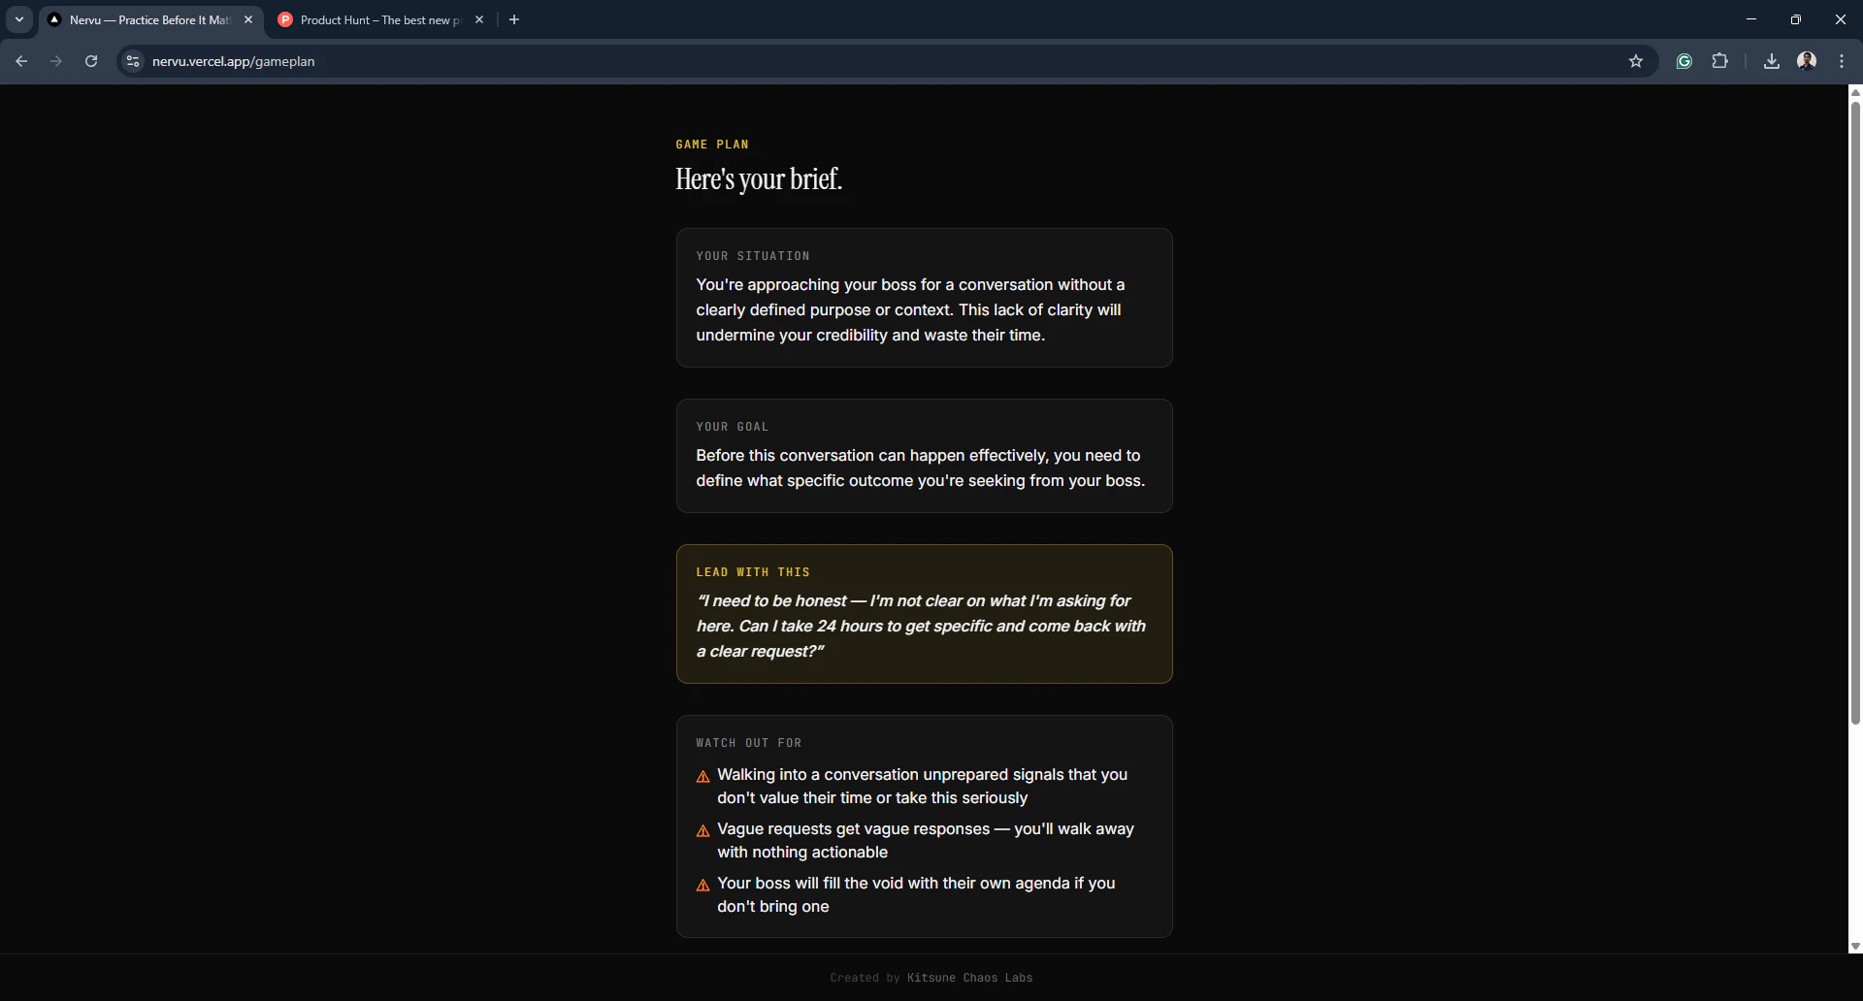The height and width of the screenshot is (1001, 1863).
Task: Reload the nervu.vercel.app page
Action: coord(91,61)
